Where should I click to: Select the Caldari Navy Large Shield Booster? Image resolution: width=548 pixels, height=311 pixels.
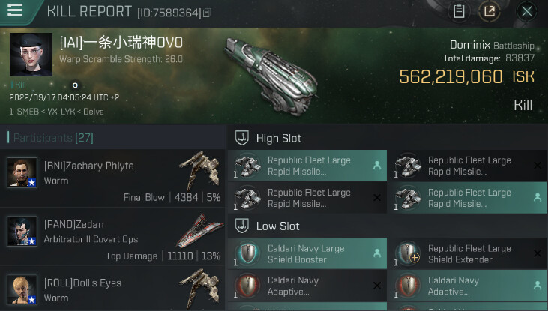pyautogui.click(x=307, y=253)
